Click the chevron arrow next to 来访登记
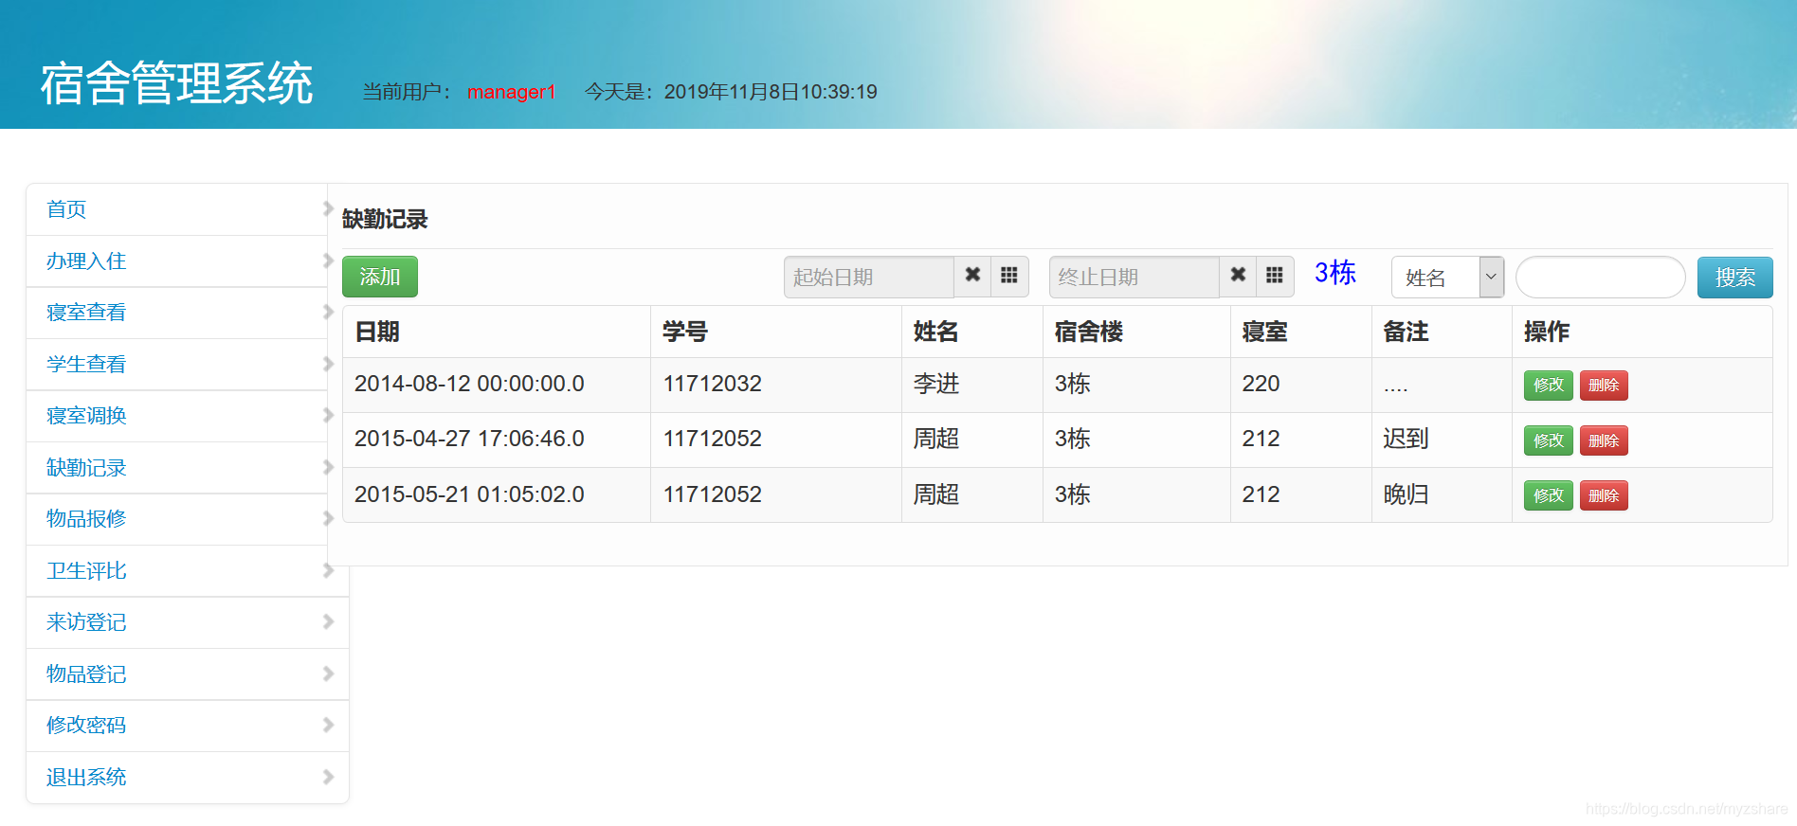This screenshot has width=1797, height=826. pyautogui.click(x=328, y=621)
